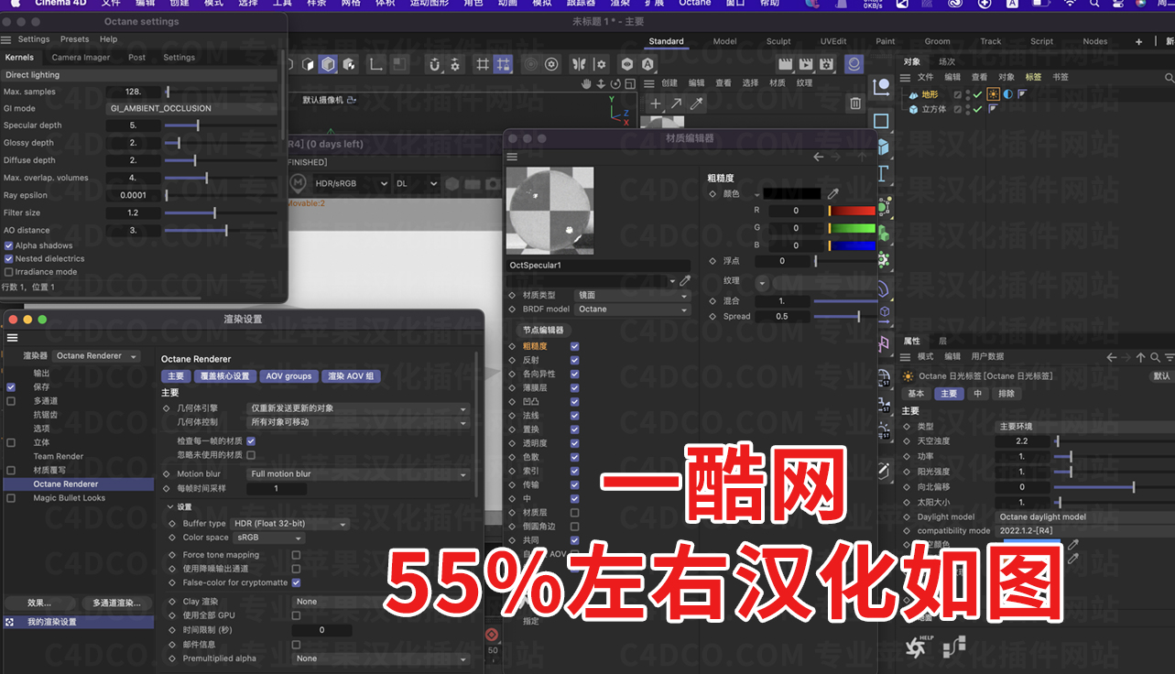
Task: Open the 渲染器 Octane Renderer dropdown
Action: [96, 356]
